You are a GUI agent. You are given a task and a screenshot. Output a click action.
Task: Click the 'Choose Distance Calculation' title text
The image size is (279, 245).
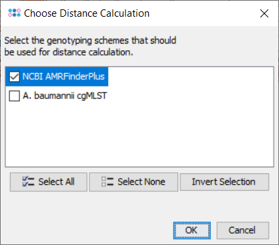pos(87,13)
